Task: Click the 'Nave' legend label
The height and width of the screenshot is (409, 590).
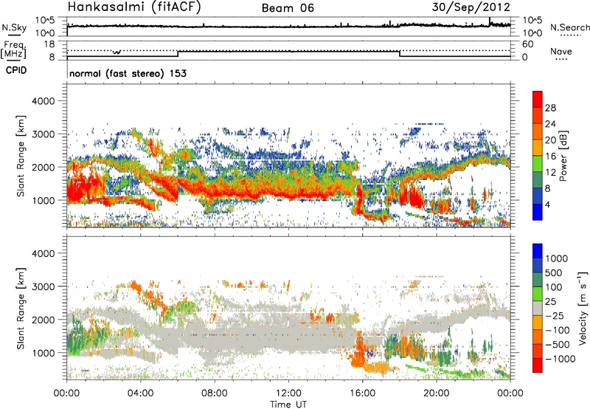Action: coord(561,51)
